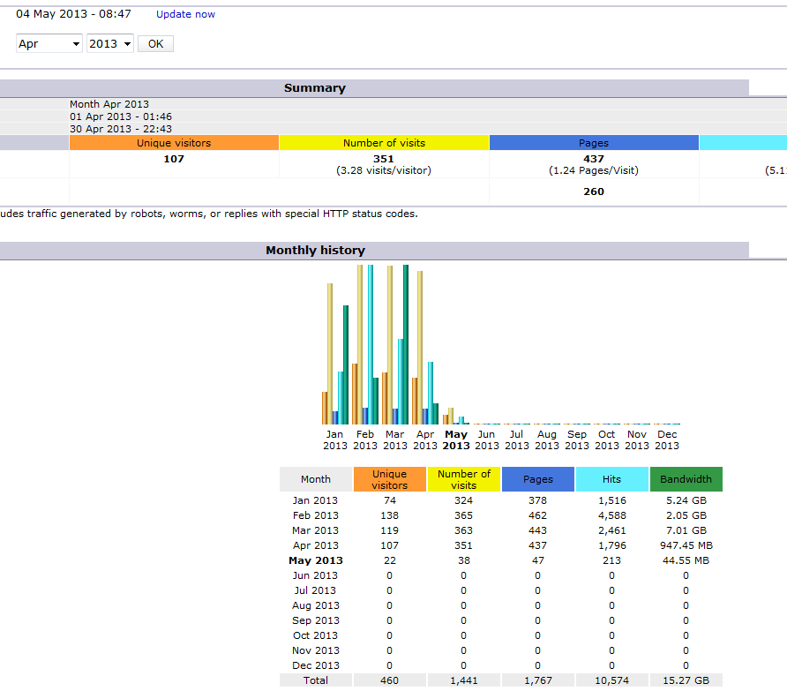This screenshot has width=787, height=691.
Task: Click the last visit date 30 Apr 2013
Action: click(121, 129)
